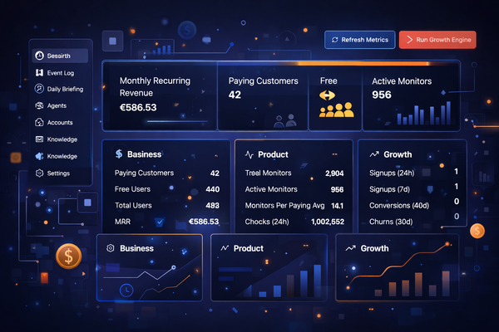The height and width of the screenshot is (332, 499).
Task: Click the gear icon in lower Business card
Action: (111, 248)
